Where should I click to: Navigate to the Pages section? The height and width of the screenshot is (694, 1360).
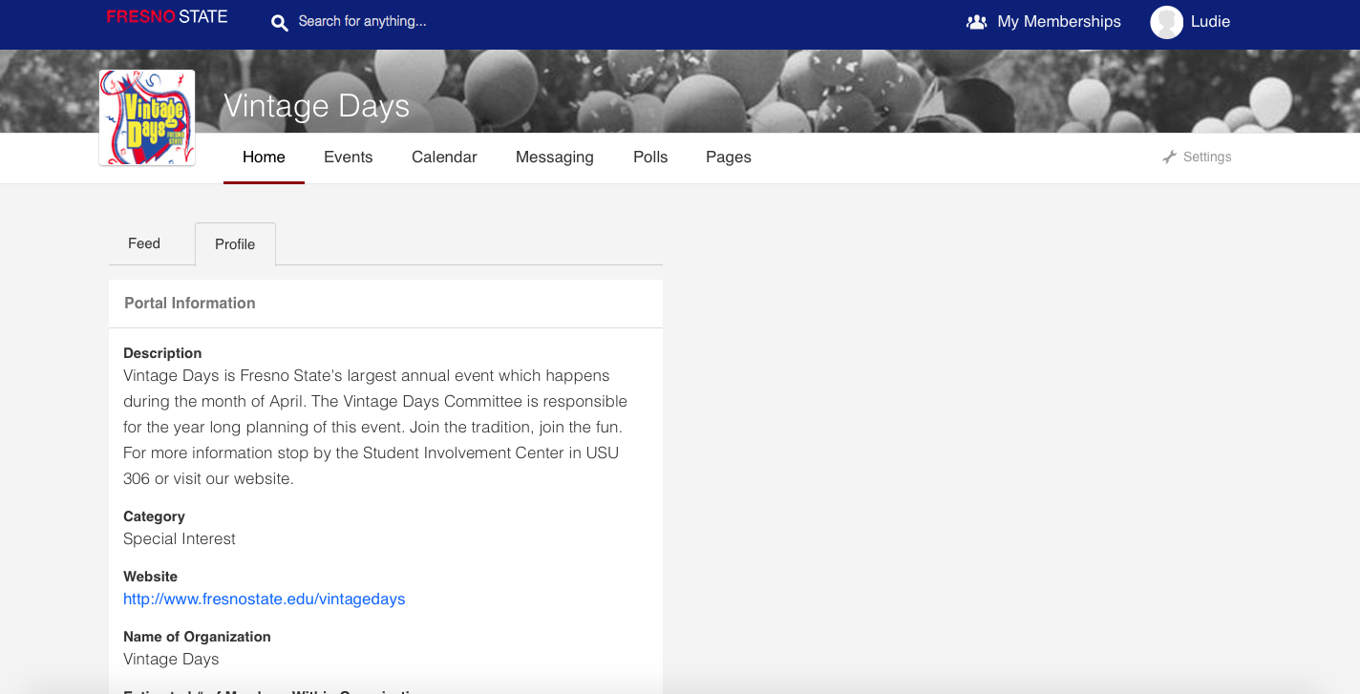click(728, 158)
